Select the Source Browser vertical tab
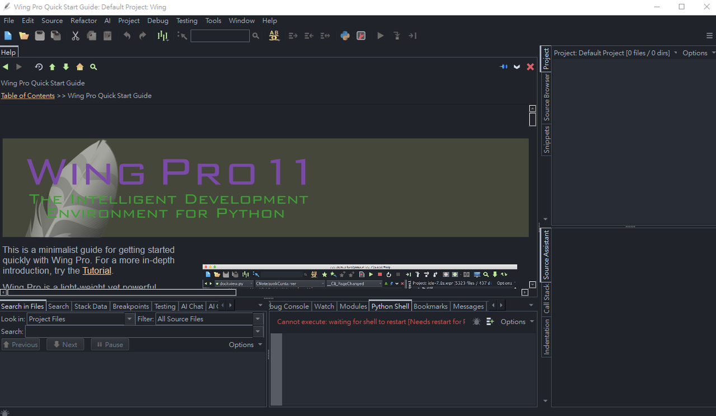The height and width of the screenshot is (416, 716). click(546, 97)
